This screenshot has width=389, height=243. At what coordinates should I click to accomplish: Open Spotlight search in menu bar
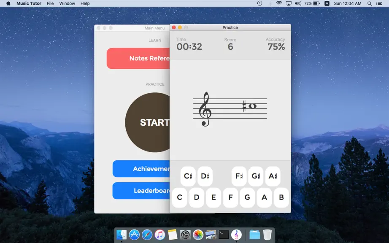(x=370, y=3)
